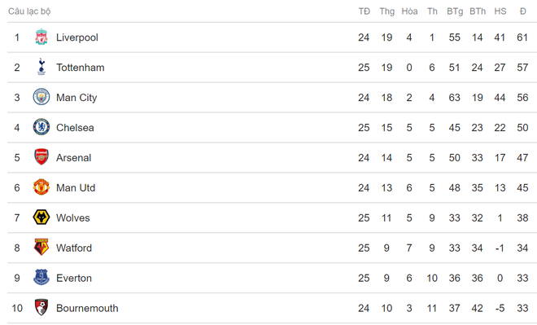
Task: Select Liverpool's 61 points value
Action: pos(522,37)
